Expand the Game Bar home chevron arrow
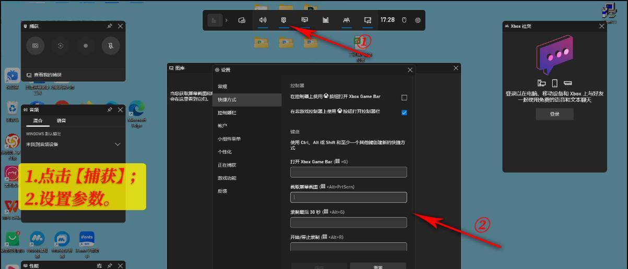628x269 pixels. tap(227, 20)
